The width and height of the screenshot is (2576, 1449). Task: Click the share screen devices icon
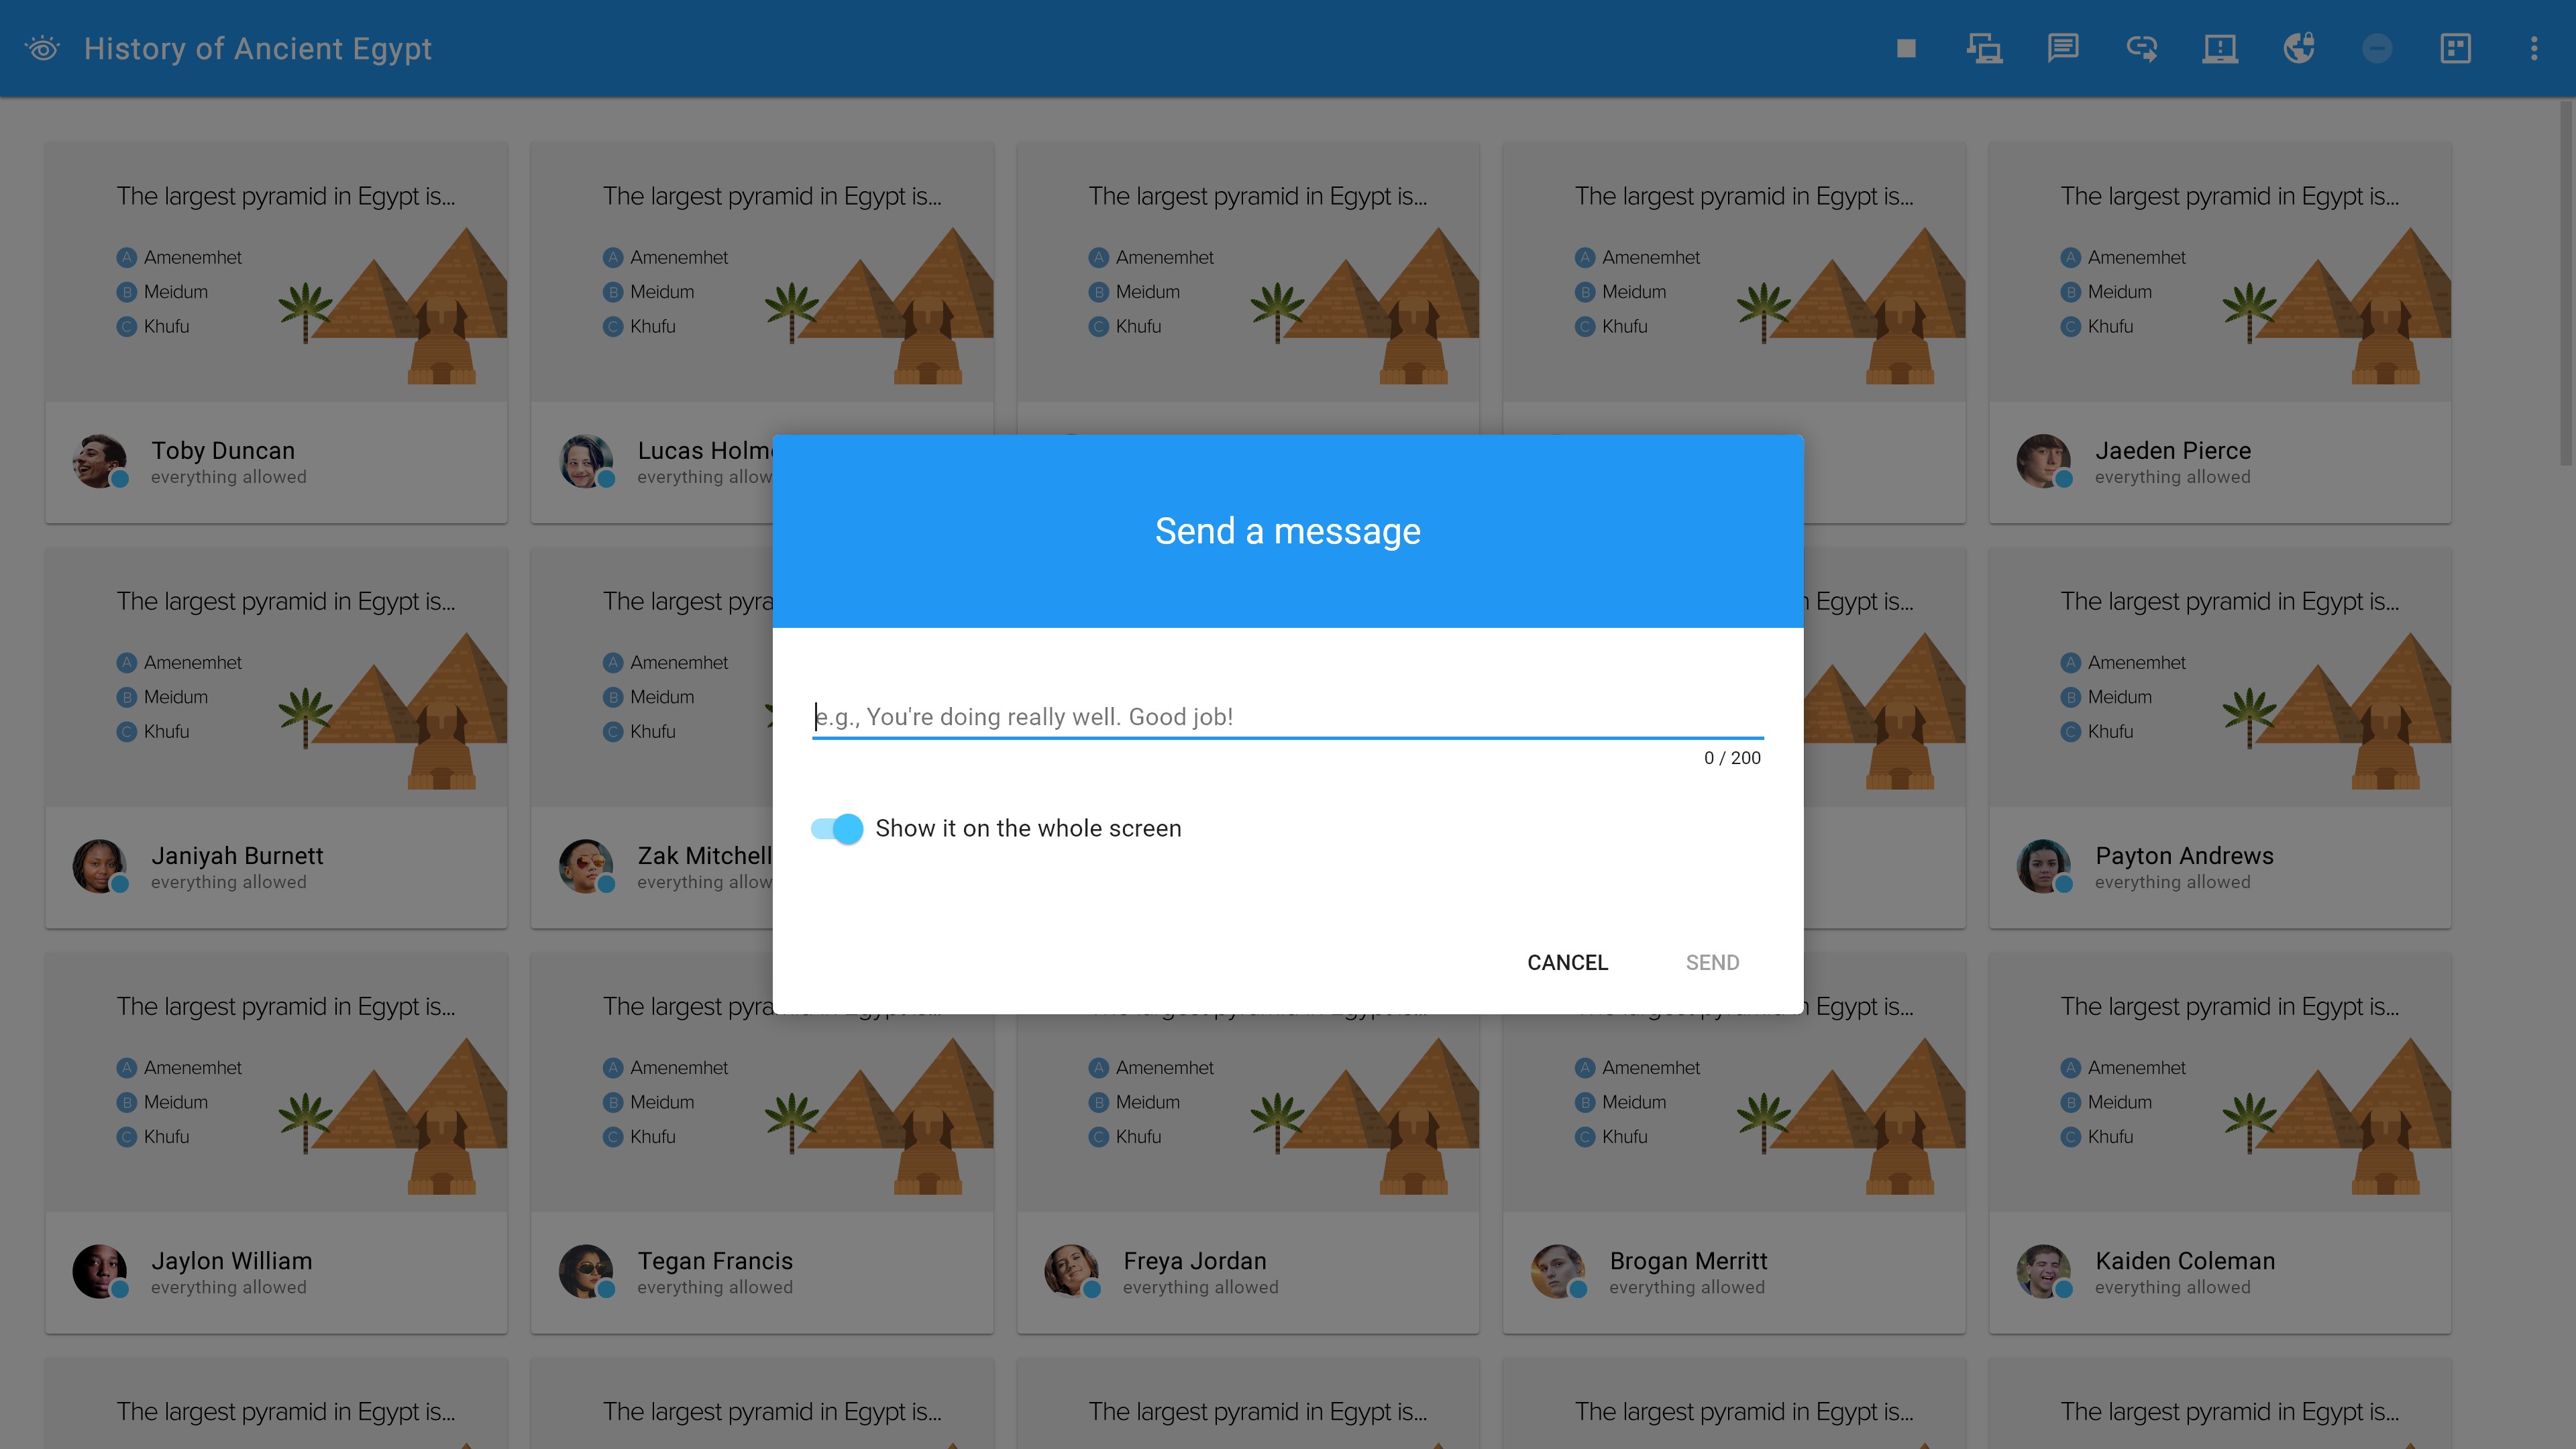coord(1984,48)
